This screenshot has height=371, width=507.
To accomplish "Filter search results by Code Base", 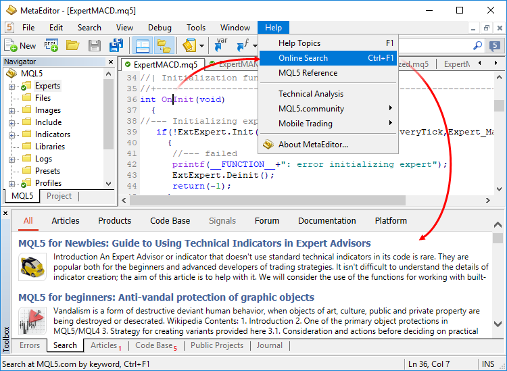I will 170,221.
